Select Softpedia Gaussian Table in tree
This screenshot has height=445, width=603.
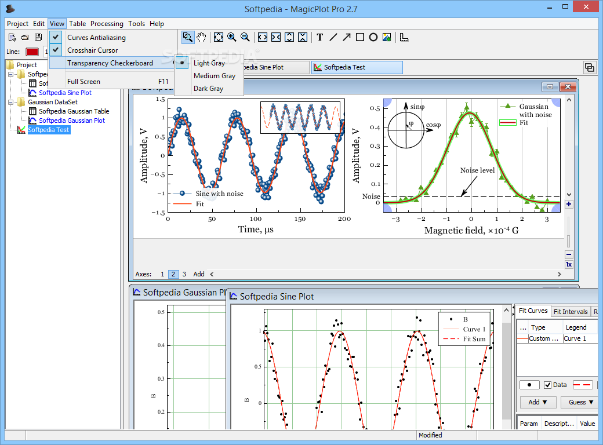74,111
